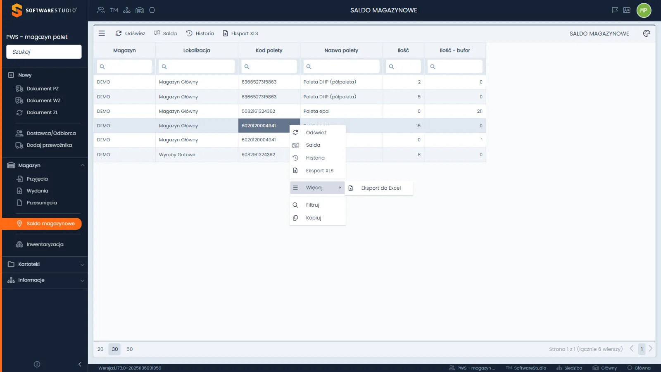
Task: Select Kopiuj in the context menu
Action: tap(317, 218)
